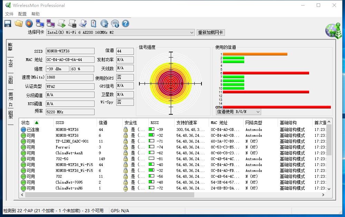The height and width of the screenshot is (217, 345).
Task: Click the globe icon on the toolbar
Action: coord(104,23)
